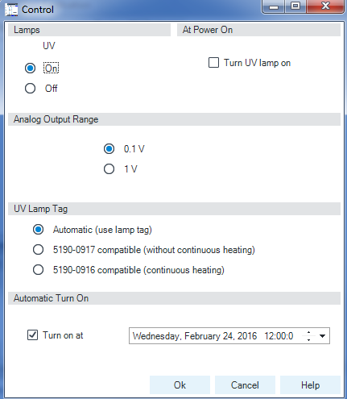Select 5190-0917 compatible lamp option
The height and width of the screenshot is (399, 347).
38,250
